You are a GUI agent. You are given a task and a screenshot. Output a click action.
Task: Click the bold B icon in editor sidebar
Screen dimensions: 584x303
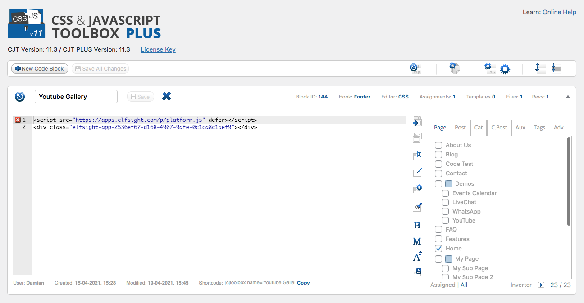[417, 225]
